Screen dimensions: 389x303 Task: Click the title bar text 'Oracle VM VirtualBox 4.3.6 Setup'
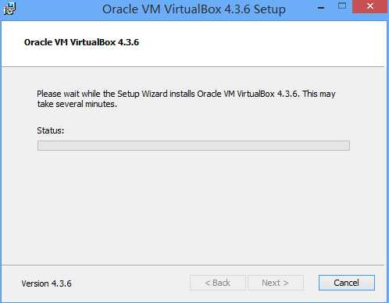[194, 9]
